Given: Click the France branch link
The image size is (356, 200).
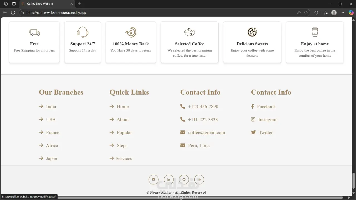Looking at the screenshot, I should pyautogui.click(x=53, y=133).
